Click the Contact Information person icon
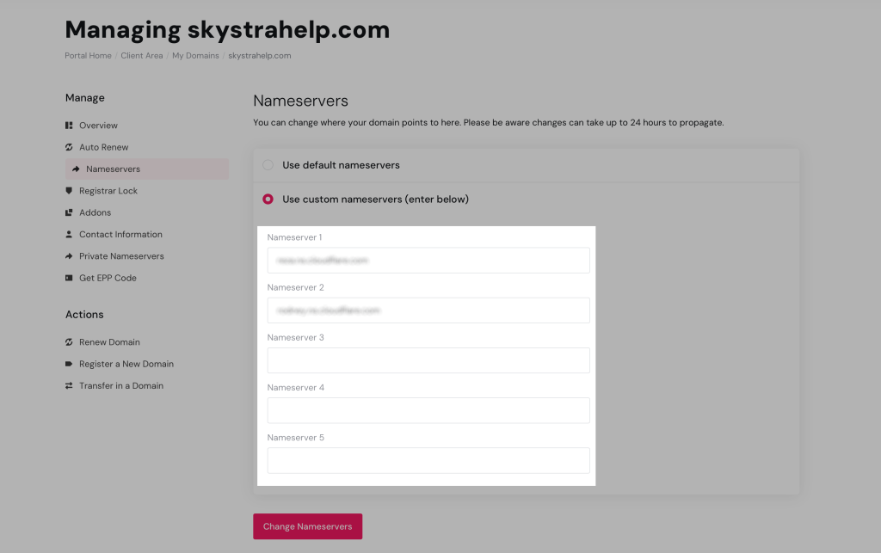881x553 pixels. pyautogui.click(x=69, y=234)
